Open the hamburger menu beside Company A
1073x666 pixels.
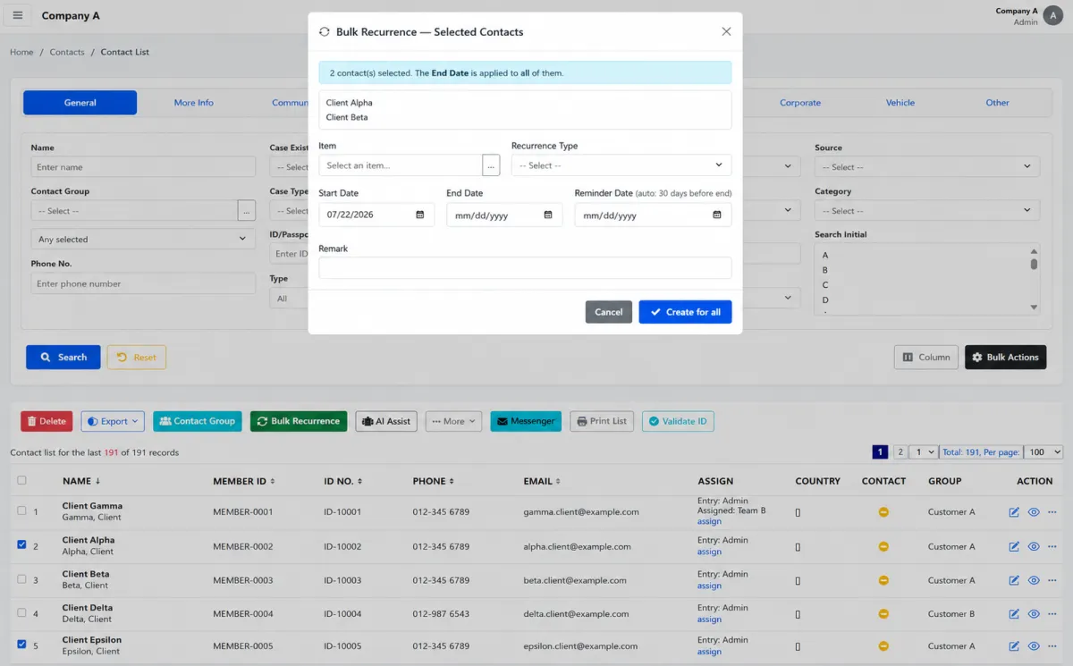click(x=18, y=15)
